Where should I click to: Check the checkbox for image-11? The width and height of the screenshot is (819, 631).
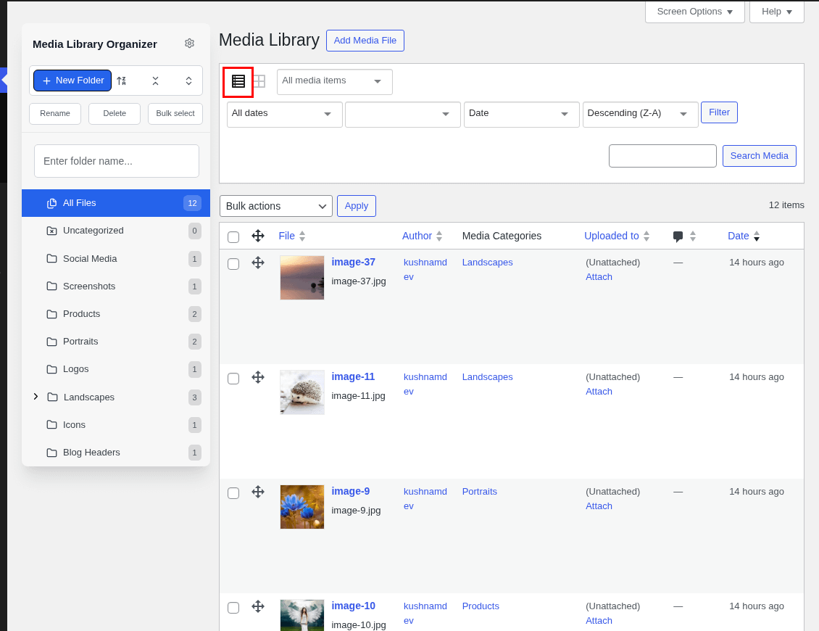233,378
